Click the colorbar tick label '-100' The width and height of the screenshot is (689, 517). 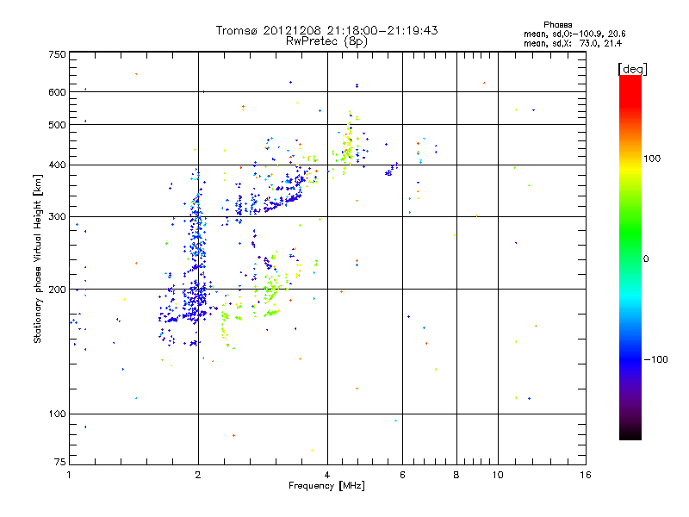click(x=655, y=359)
